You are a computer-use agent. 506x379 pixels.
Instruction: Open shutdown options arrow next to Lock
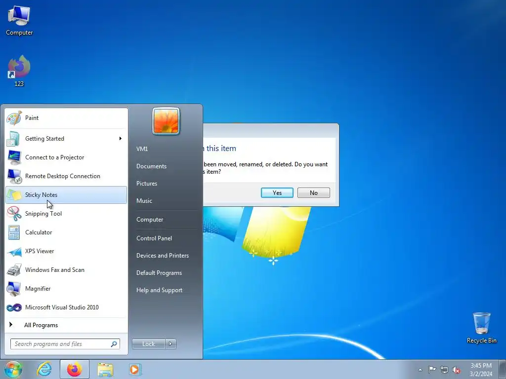tap(170, 344)
